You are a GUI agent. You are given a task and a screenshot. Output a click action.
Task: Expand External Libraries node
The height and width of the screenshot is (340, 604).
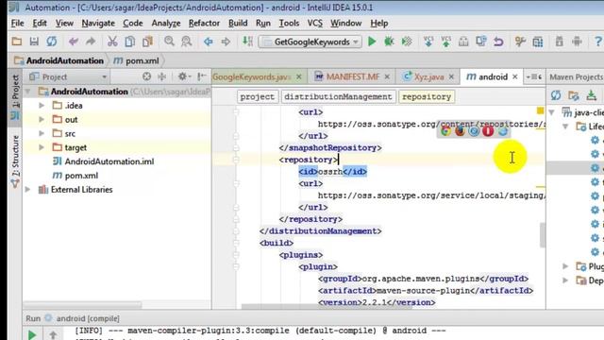click(x=28, y=189)
